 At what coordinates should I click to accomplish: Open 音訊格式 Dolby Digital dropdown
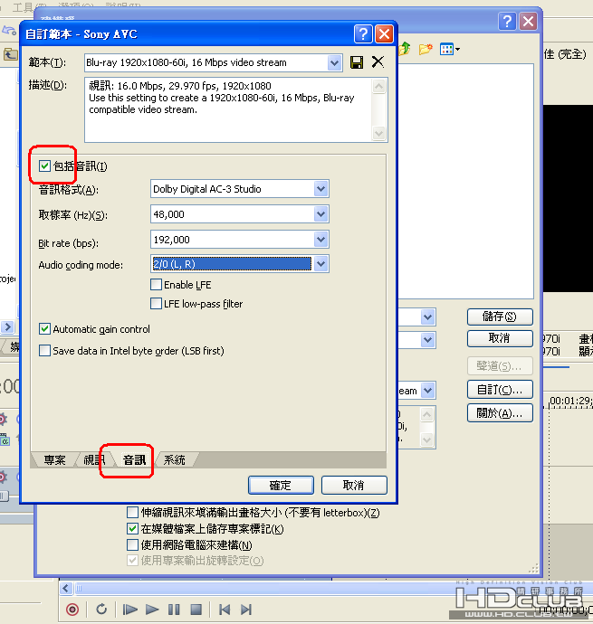(x=320, y=189)
